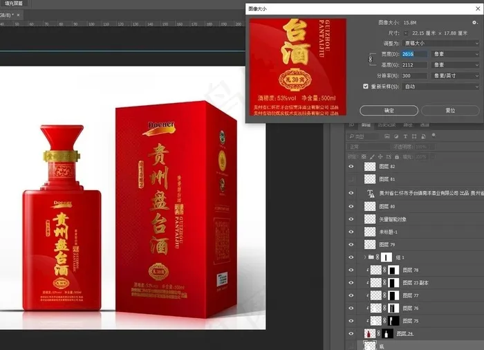The width and height of the screenshot is (484, 350).
Task: Click the prevent artboard auto-nesting lock icon
Action: click(x=389, y=157)
